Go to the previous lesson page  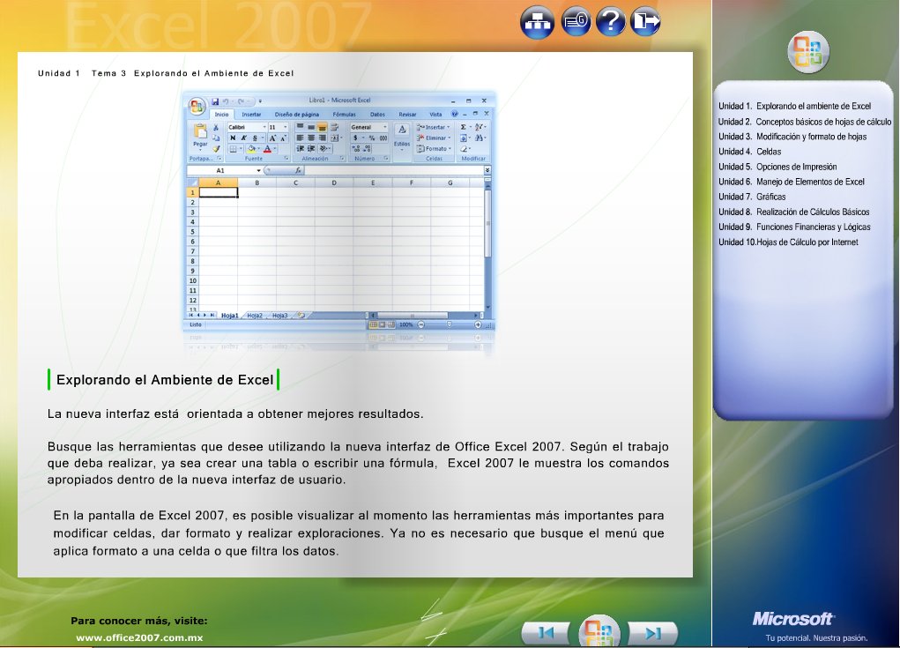click(x=546, y=633)
